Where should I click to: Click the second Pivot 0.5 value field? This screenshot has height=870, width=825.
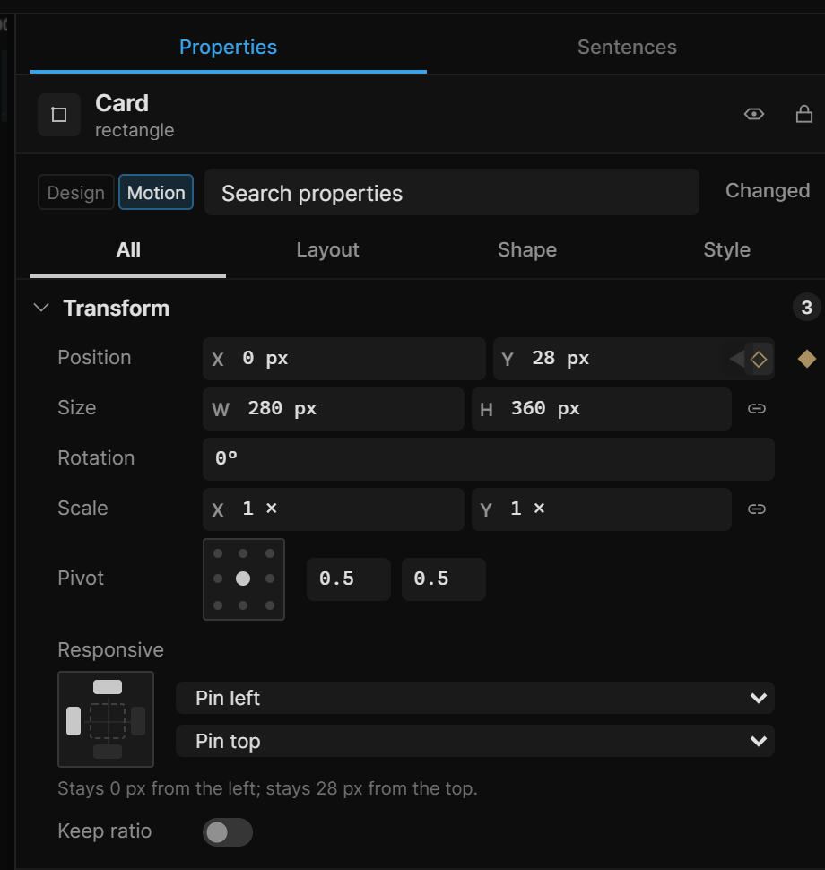point(443,579)
